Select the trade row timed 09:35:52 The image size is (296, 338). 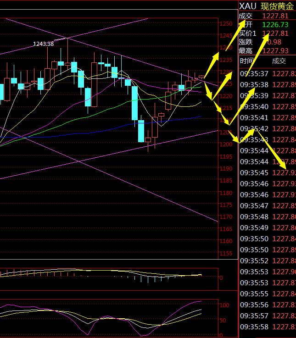pos(268,261)
